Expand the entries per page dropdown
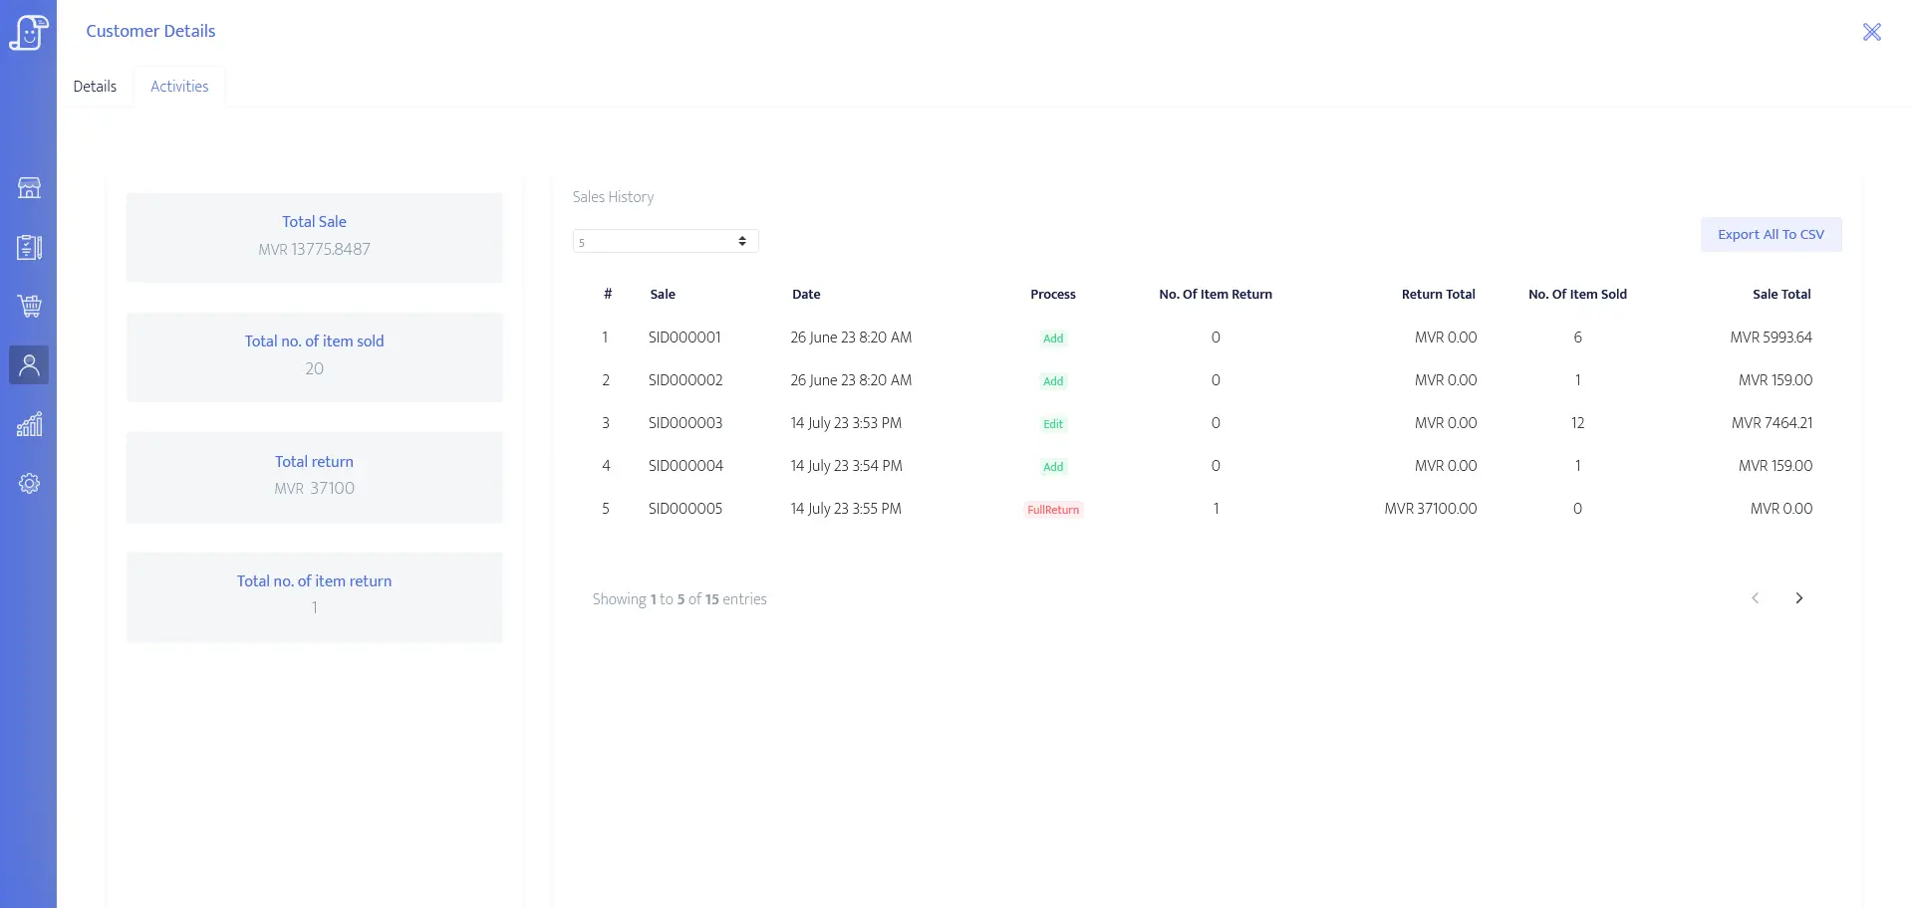Screen dimensions: 1911x908 [665, 241]
